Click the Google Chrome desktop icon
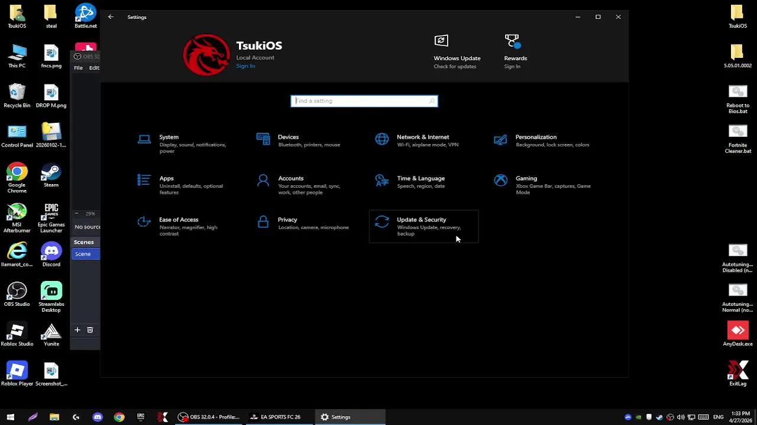This screenshot has height=425, width=757. pyautogui.click(x=17, y=178)
